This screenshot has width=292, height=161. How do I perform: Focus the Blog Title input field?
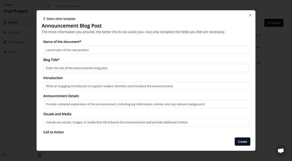[146, 68]
